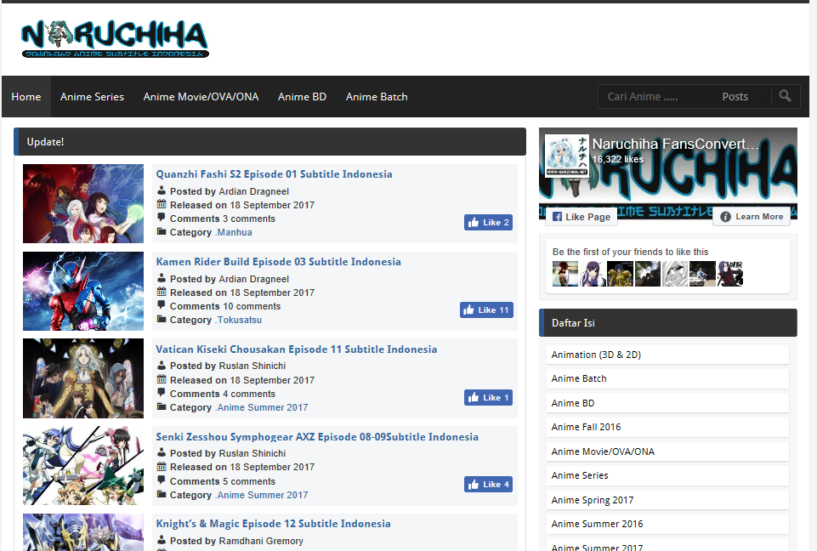The width and height of the screenshot is (817, 551).
Task: Click the Kamen Rider Build thumbnail
Action: coord(83,291)
